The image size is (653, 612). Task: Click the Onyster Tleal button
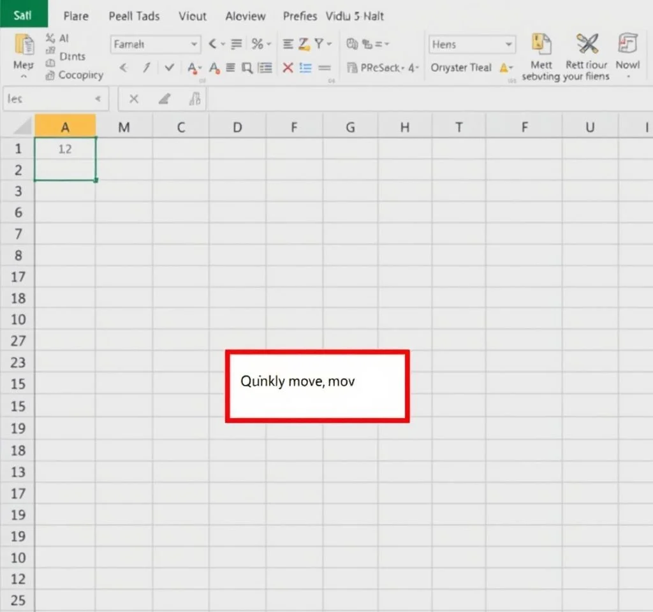click(x=461, y=68)
